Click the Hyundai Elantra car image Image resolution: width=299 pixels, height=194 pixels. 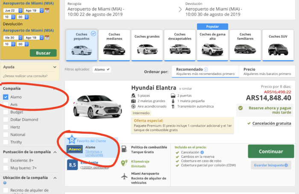[97, 107]
